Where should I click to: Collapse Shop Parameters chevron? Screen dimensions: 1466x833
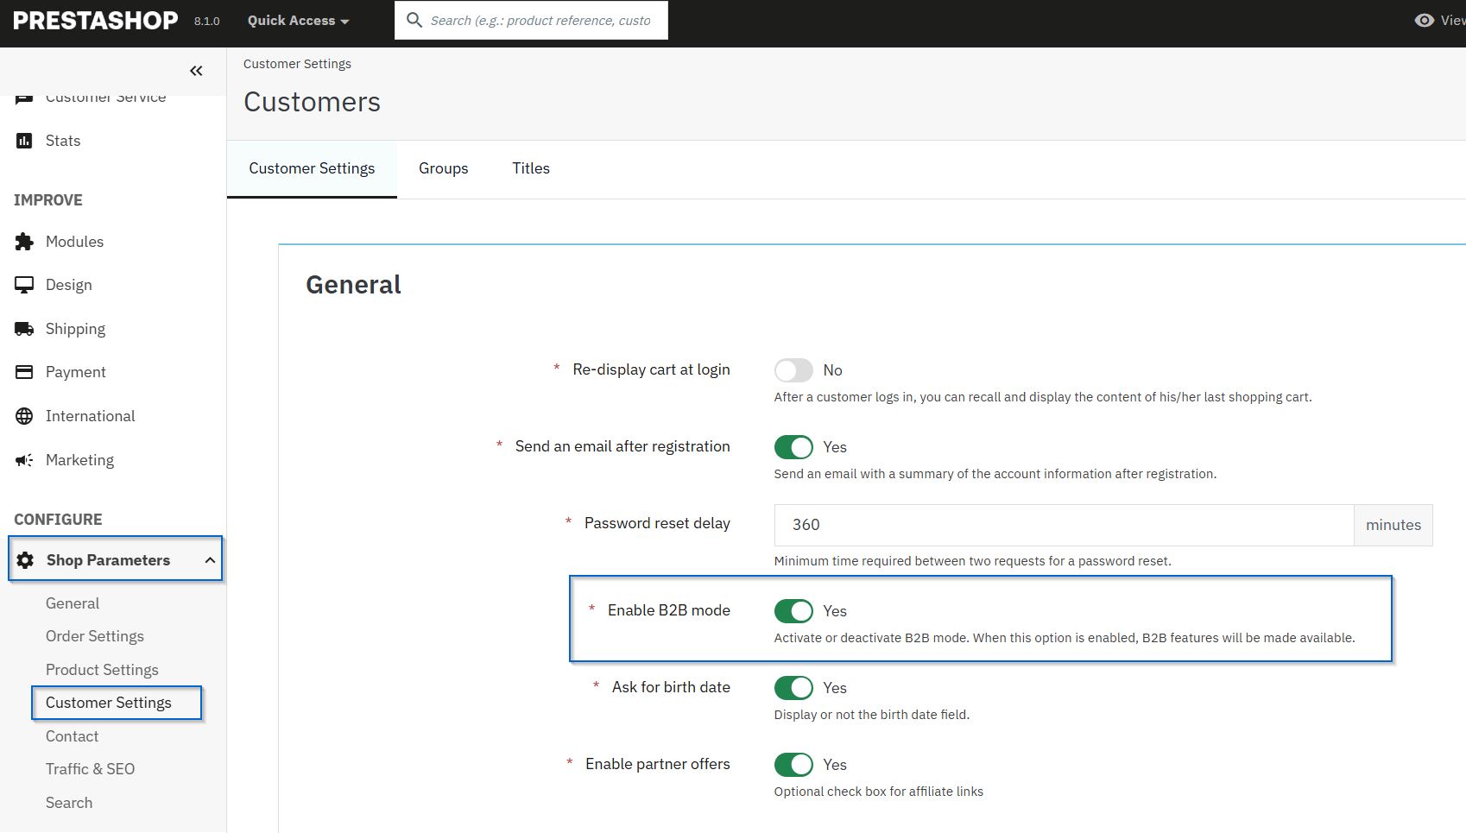(x=210, y=560)
